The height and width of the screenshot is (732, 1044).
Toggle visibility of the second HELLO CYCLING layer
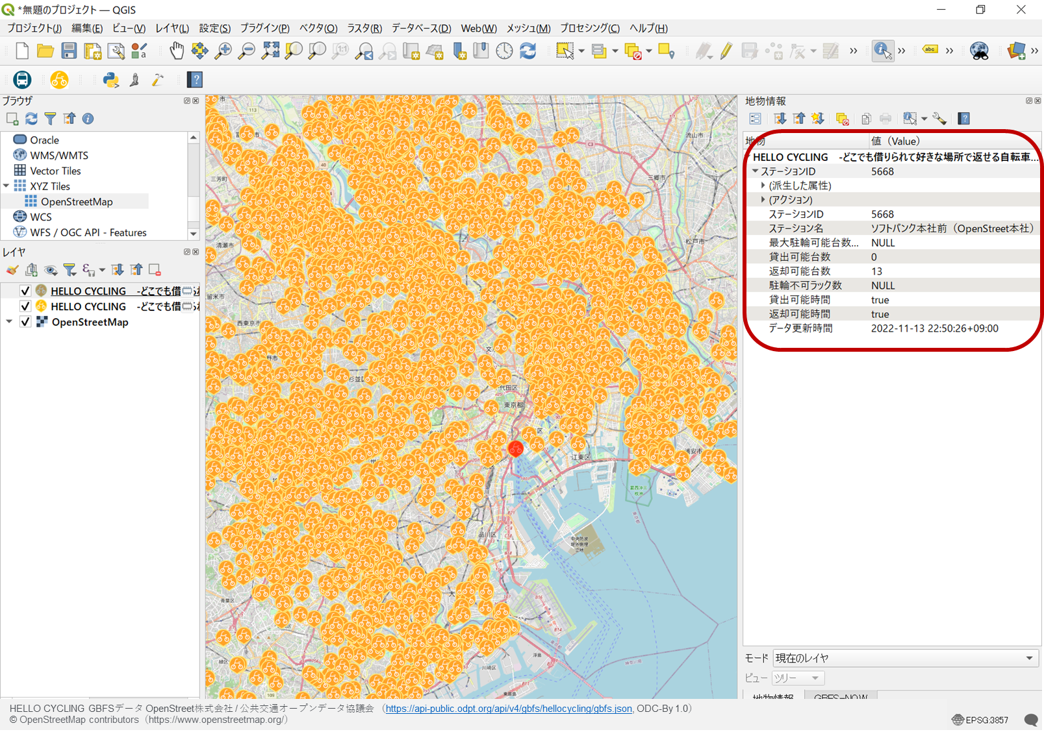[x=25, y=306]
